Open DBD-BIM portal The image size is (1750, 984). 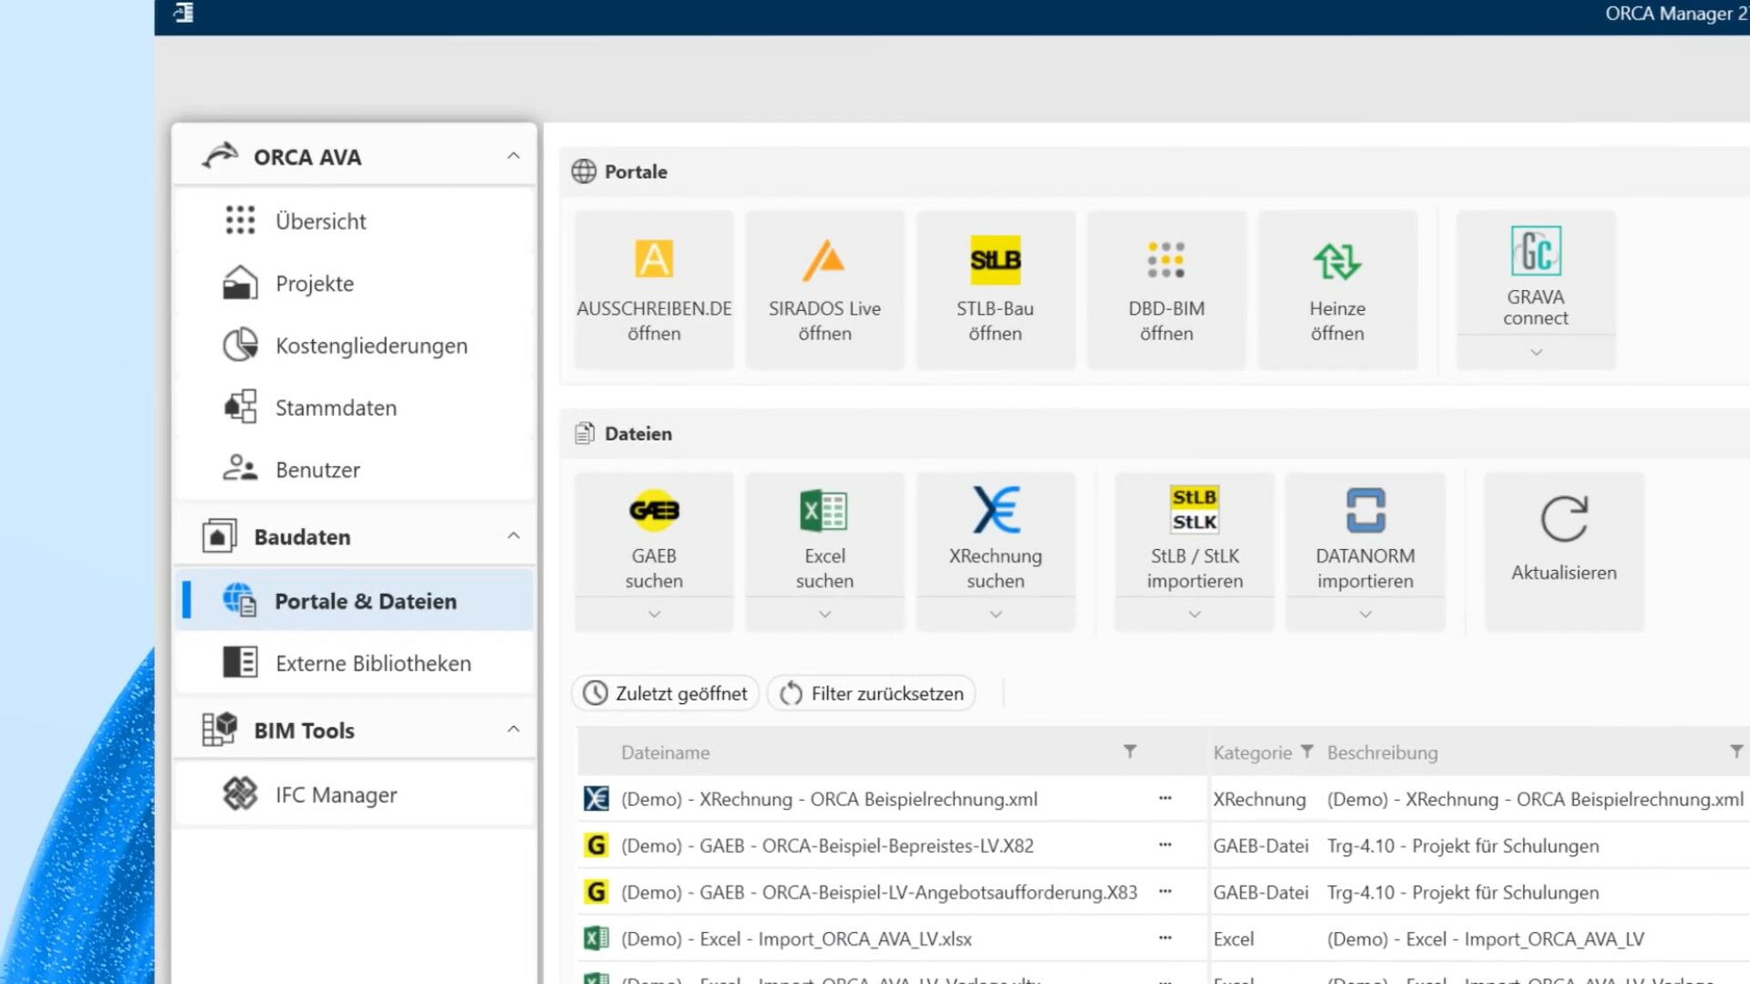(1166, 289)
